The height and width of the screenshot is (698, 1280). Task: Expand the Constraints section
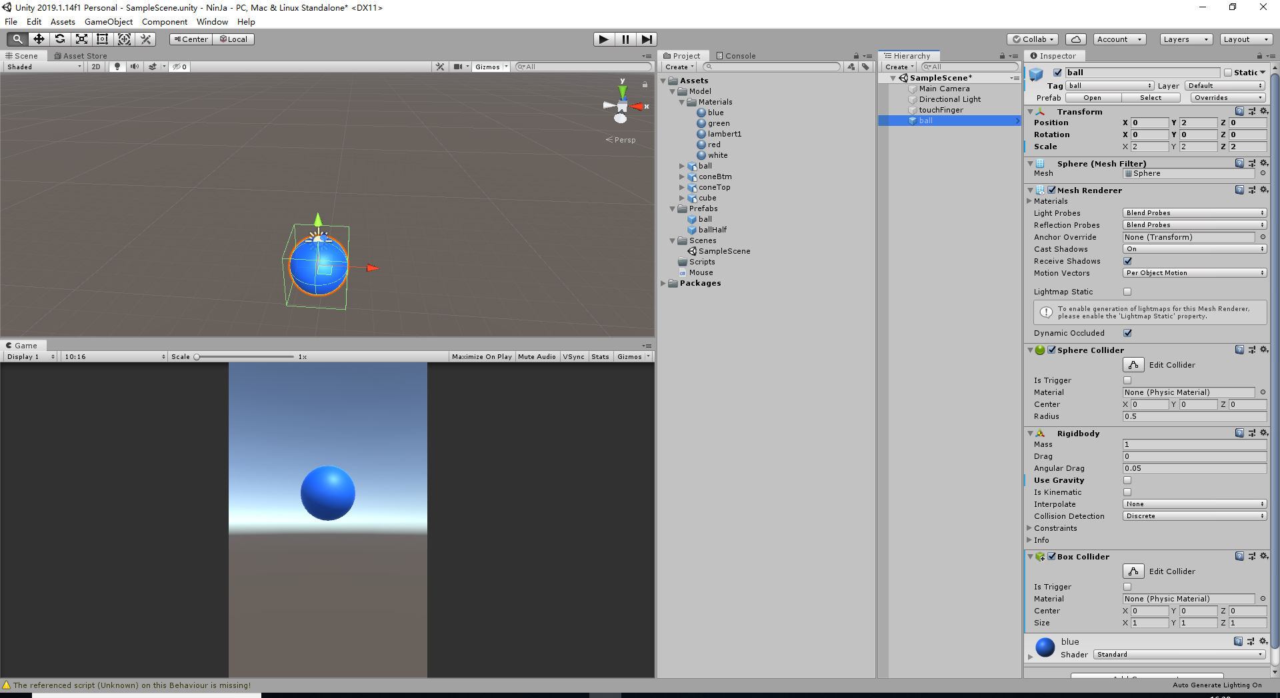1030,528
